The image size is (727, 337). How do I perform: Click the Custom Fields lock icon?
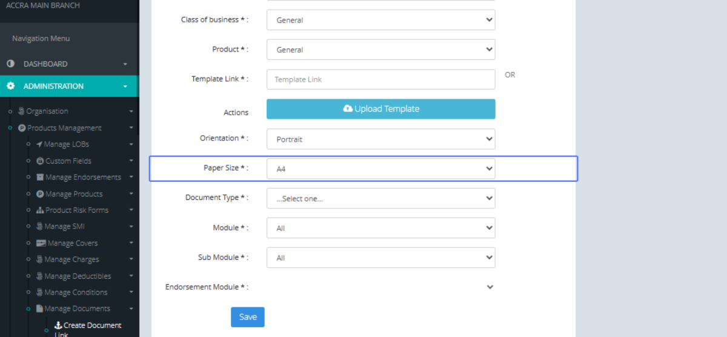click(x=40, y=161)
